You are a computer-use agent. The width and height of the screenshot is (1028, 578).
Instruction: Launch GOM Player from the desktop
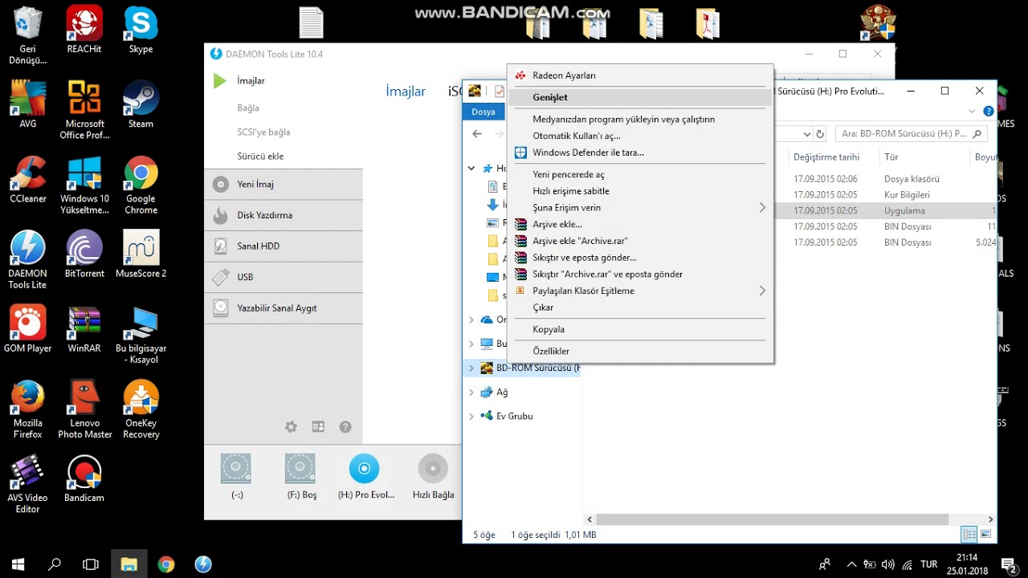pos(27,328)
